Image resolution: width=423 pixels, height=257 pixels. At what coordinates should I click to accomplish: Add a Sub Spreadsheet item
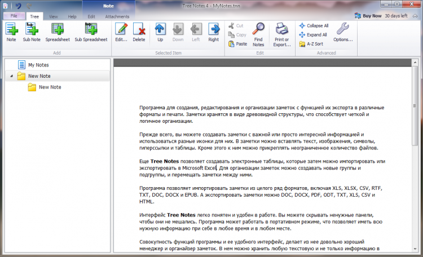91,32
